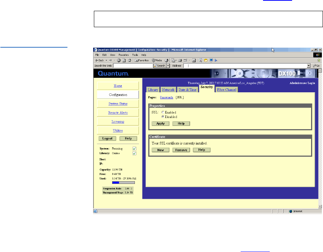
Task: Open Licensing in the sidebar
Action: 118,122
